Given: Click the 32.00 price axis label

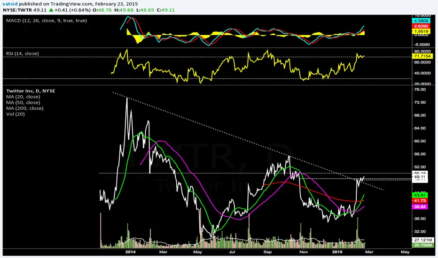Looking at the screenshot, I should 420,232.
